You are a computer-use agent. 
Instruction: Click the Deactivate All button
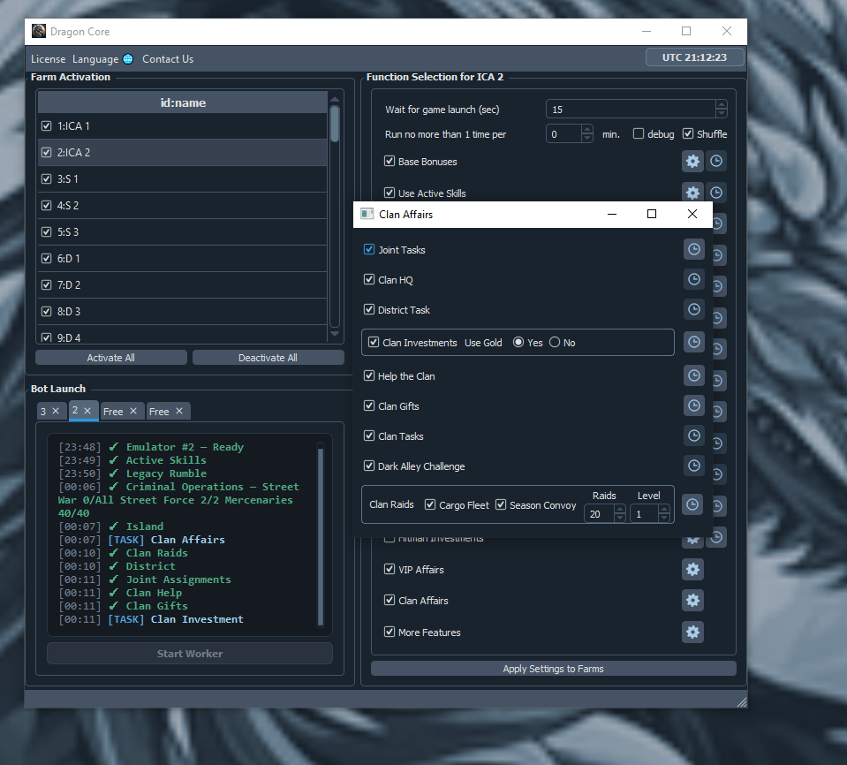[268, 358]
